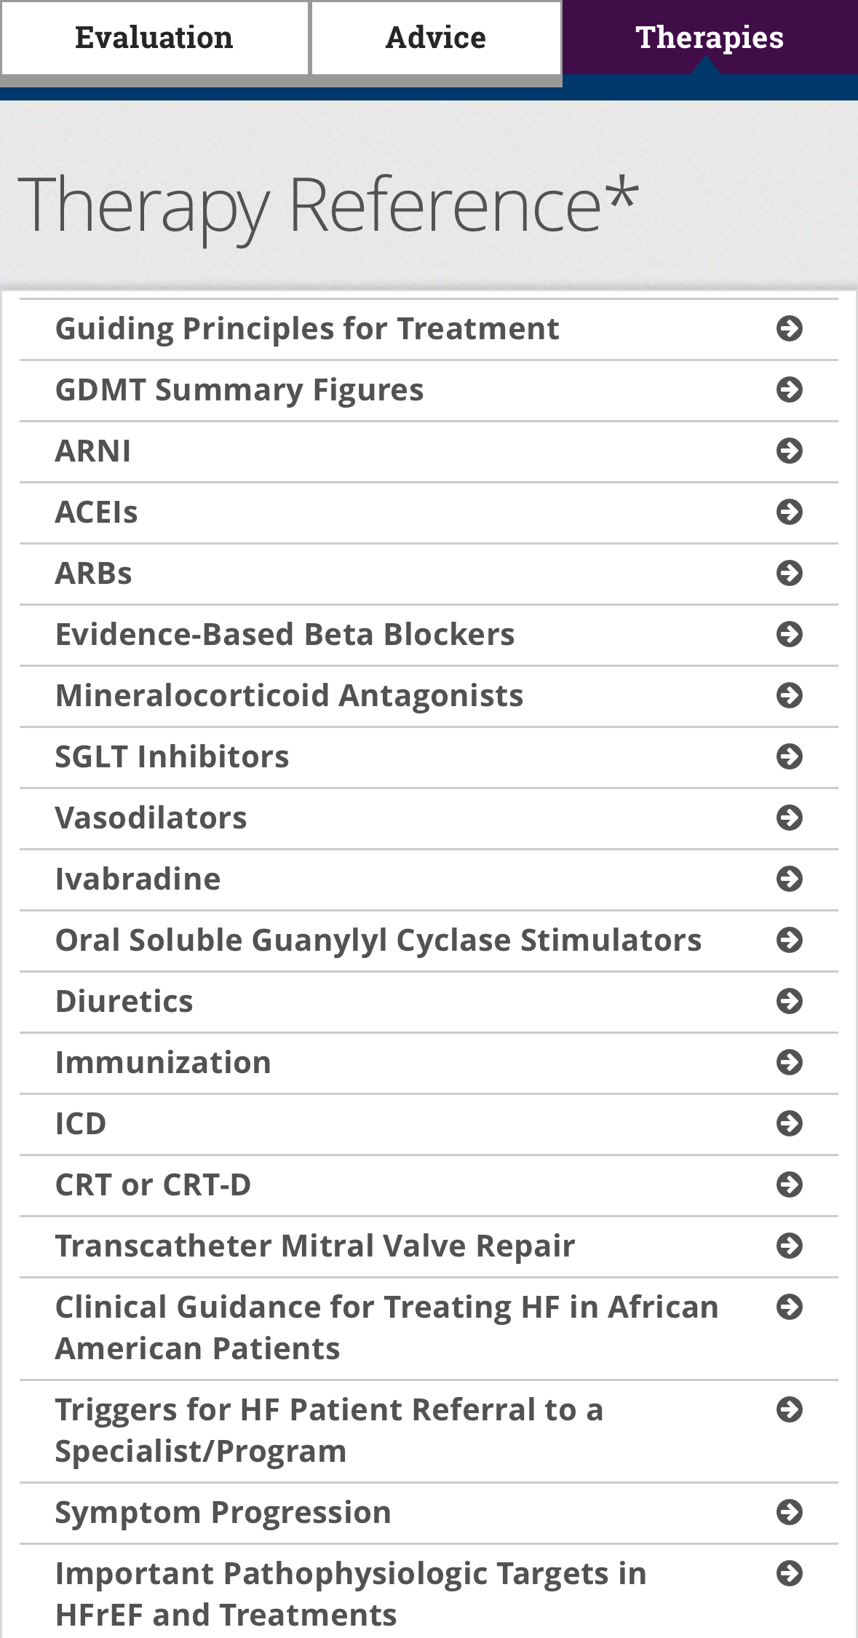Image resolution: width=858 pixels, height=1638 pixels.
Task: Click arrow icon for GDMT Summary Figures
Action: [x=789, y=389]
